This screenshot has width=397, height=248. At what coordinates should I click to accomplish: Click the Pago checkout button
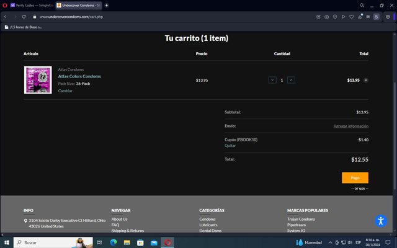point(355,178)
